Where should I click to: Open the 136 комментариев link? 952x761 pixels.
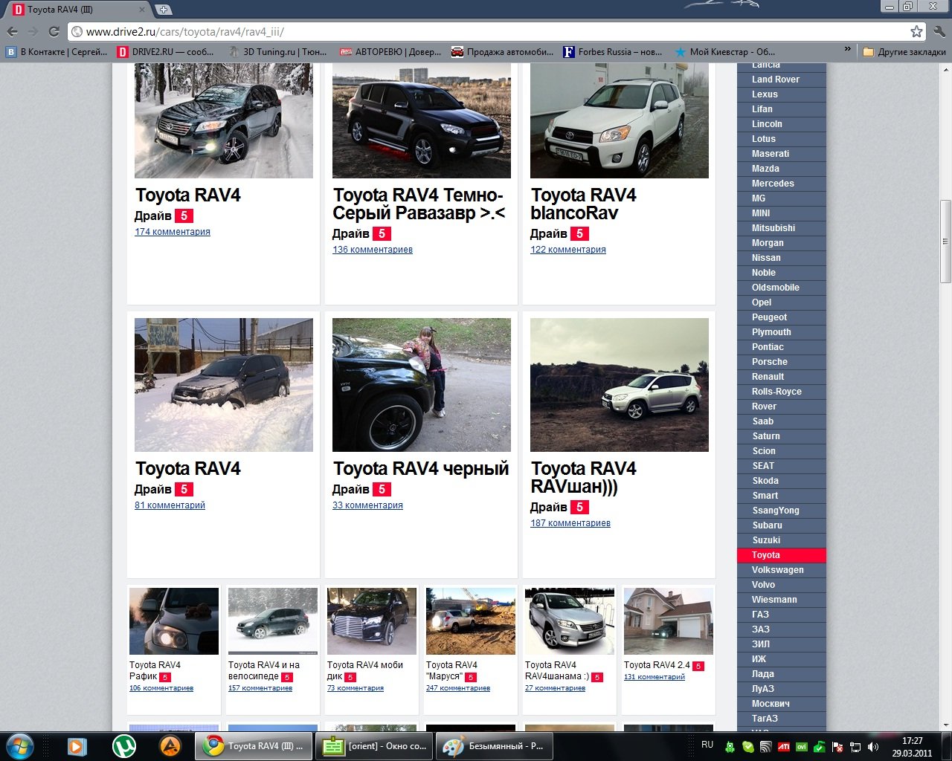(x=373, y=250)
